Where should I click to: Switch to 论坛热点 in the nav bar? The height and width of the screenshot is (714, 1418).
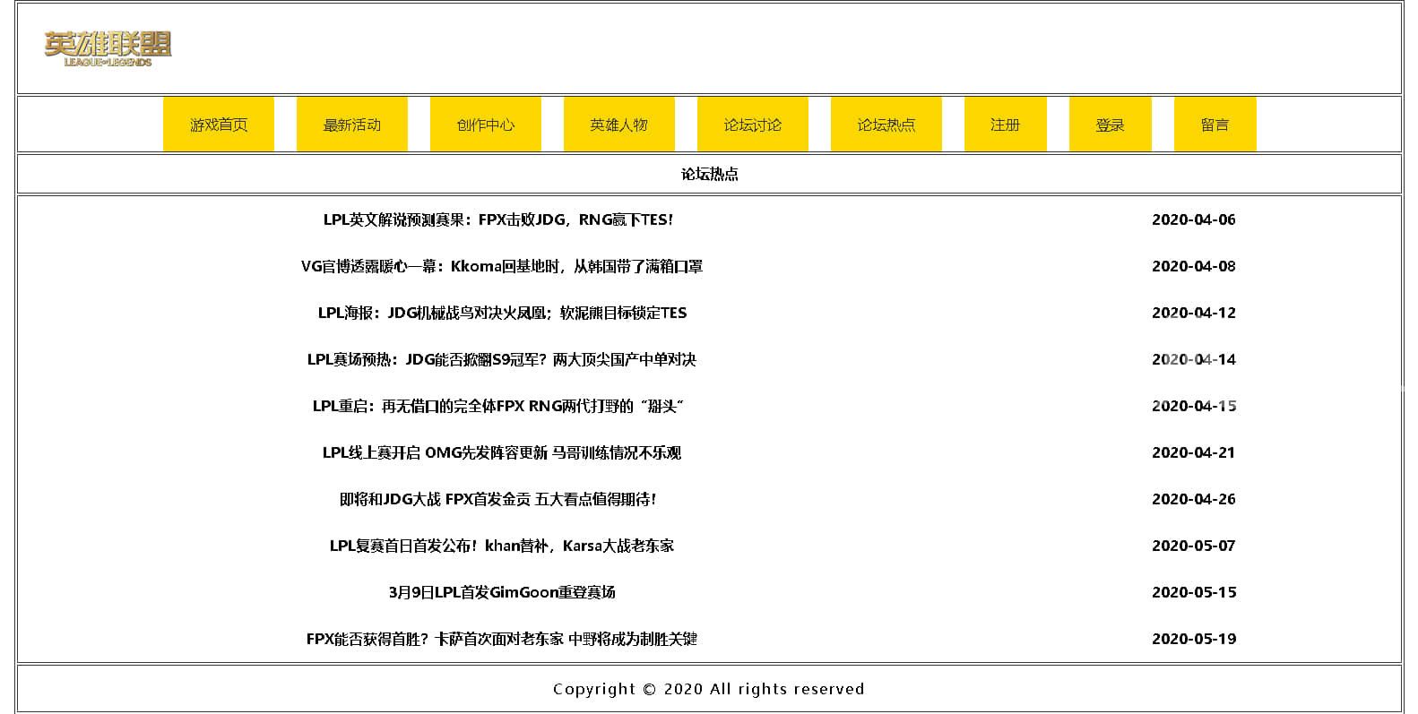coord(886,125)
